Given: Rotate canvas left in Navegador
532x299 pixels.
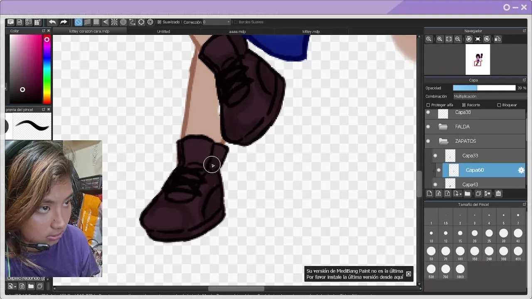Looking at the screenshot, I should 469,39.
